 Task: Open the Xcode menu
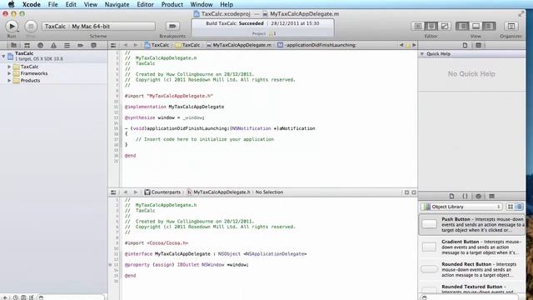(32, 4)
